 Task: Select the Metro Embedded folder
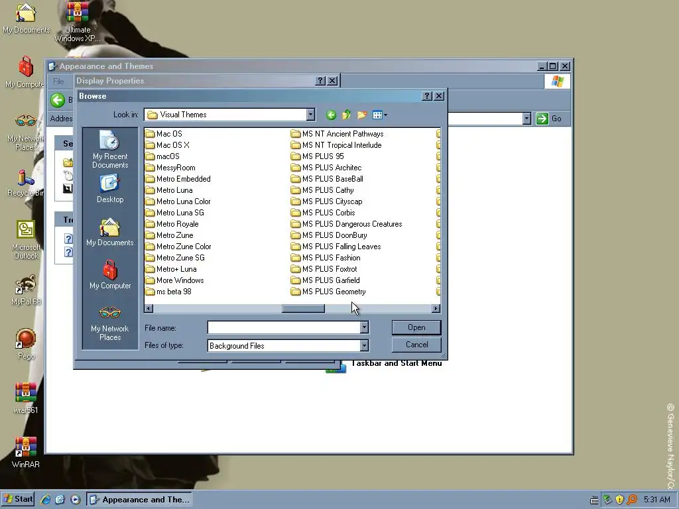tap(178, 179)
